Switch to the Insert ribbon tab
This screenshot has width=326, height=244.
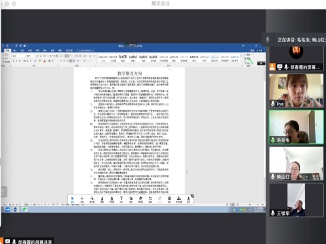pyautogui.click(x=15, y=50)
